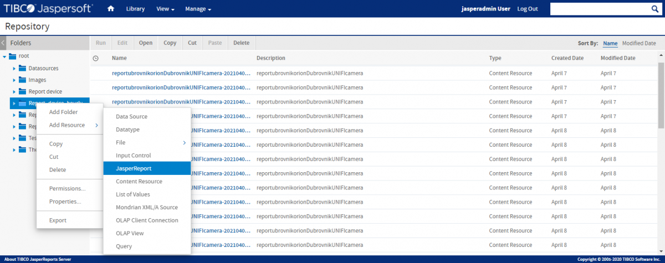Click the Images folder icon
This screenshot has height=263, width=665.
click(23, 80)
